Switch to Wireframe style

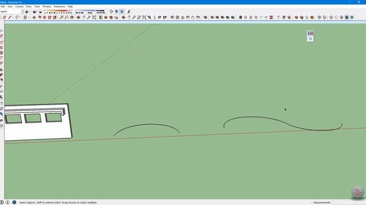click(331, 18)
